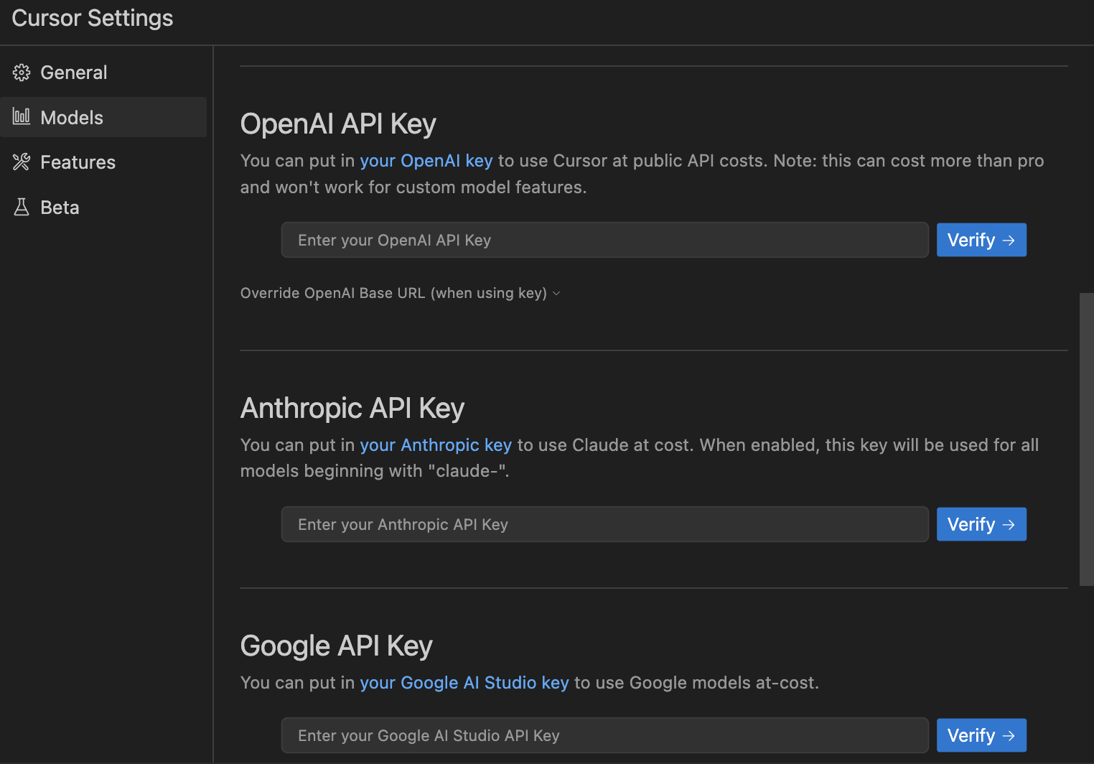The image size is (1094, 764).
Task: Click the Models bar chart icon
Action: pos(22,116)
